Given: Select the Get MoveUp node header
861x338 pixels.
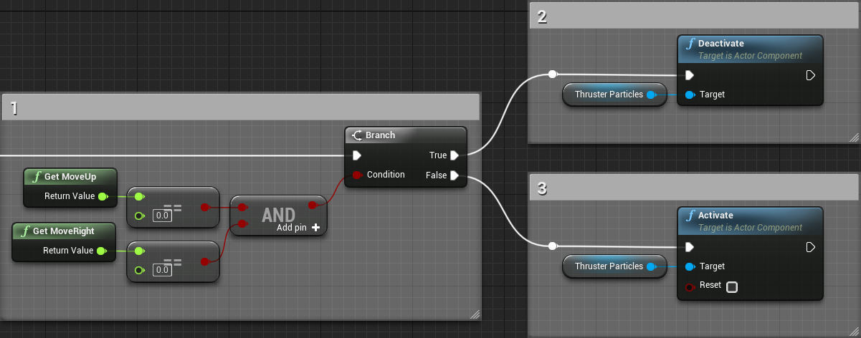Looking at the screenshot, I should click(x=70, y=176).
